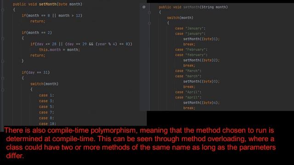
Task: Click the 'case 8:' line
Action: 46,118
